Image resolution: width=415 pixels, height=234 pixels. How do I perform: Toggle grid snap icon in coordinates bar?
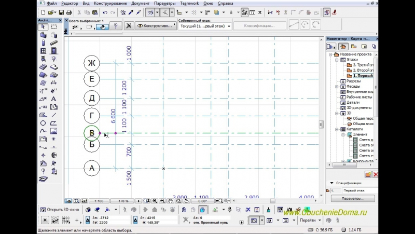click(66, 220)
